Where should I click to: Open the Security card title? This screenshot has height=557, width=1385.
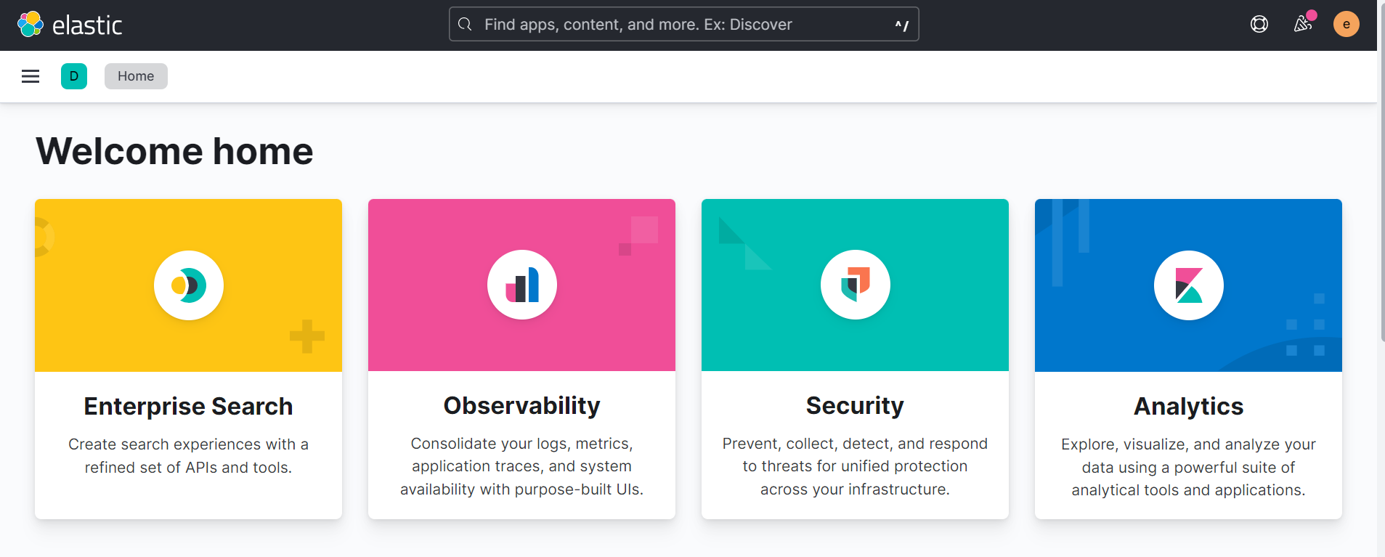pos(855,405)
